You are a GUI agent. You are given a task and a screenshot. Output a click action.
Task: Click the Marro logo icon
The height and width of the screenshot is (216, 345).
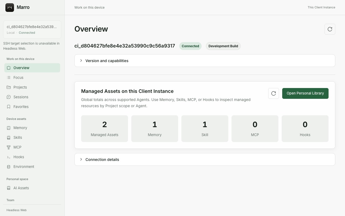[10, 8]
